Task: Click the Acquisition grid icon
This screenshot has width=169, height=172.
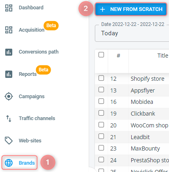Action: 9,30
